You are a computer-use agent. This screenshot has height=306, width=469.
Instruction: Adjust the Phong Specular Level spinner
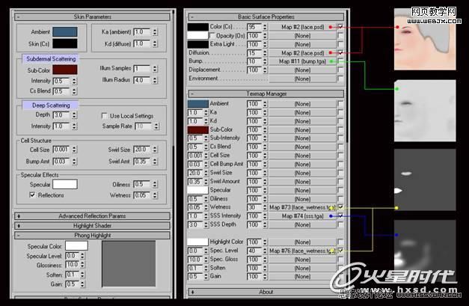coord(82,256)
